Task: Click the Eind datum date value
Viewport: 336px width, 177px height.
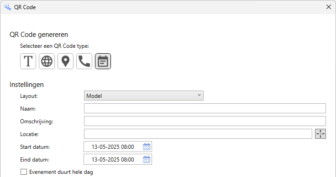Action: [113, 160]
